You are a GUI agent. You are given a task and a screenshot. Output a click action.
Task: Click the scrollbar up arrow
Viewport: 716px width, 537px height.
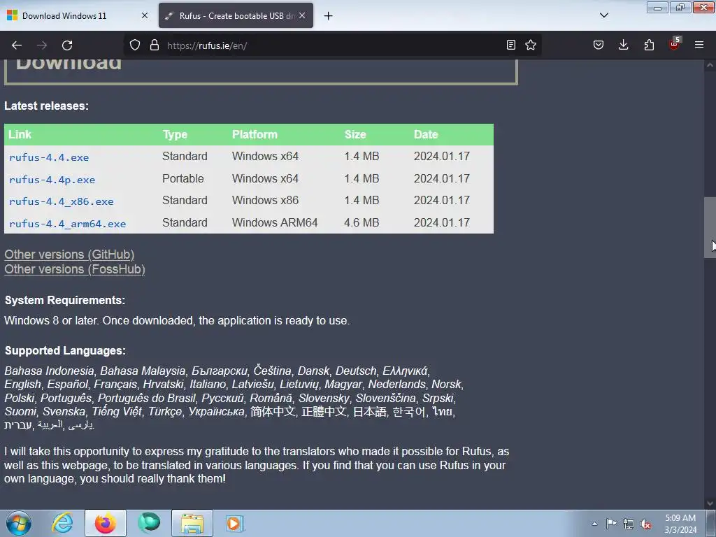(710, 66)
